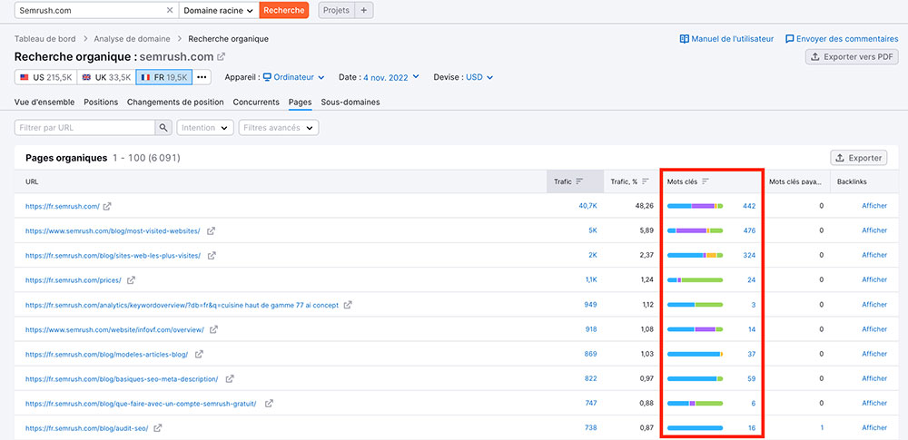Open external icon for sites-web-les-plus-visites row

tap(212, 255)
